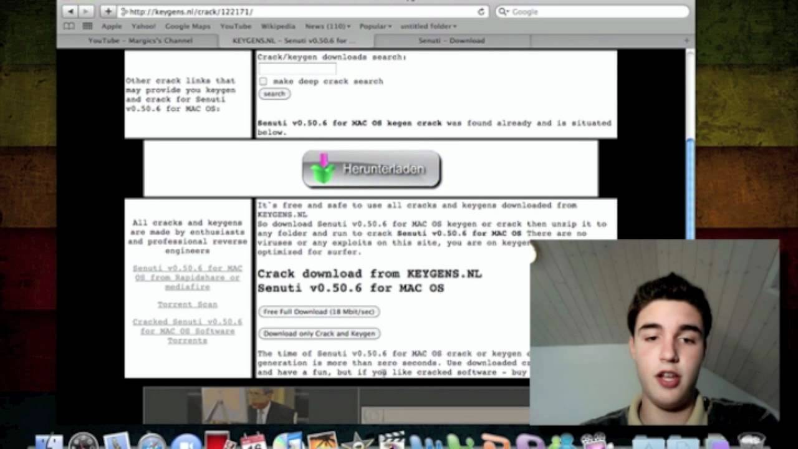Image resolution: width=798 pixels, height=449 pixels.
Task: Open a new tab with the tab-bar plus
Action: pos(687,41)
